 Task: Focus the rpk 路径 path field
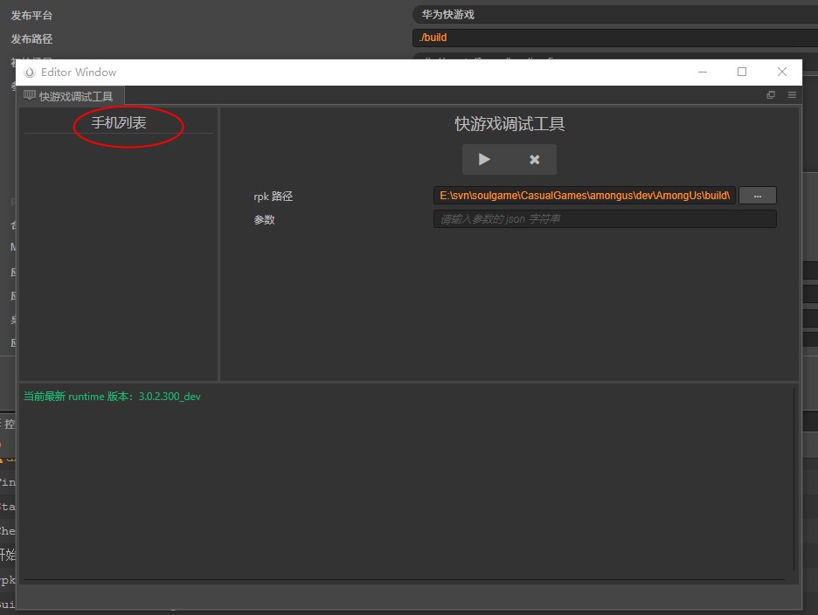click(585, 196)
